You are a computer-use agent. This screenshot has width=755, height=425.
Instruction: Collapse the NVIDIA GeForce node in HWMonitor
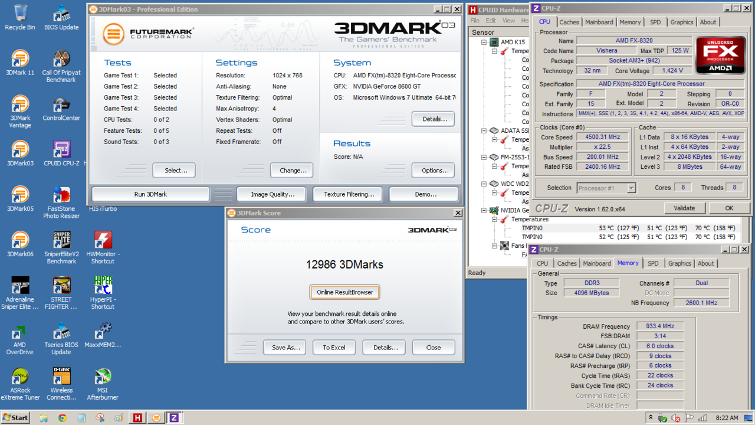[x=484, y=210]
